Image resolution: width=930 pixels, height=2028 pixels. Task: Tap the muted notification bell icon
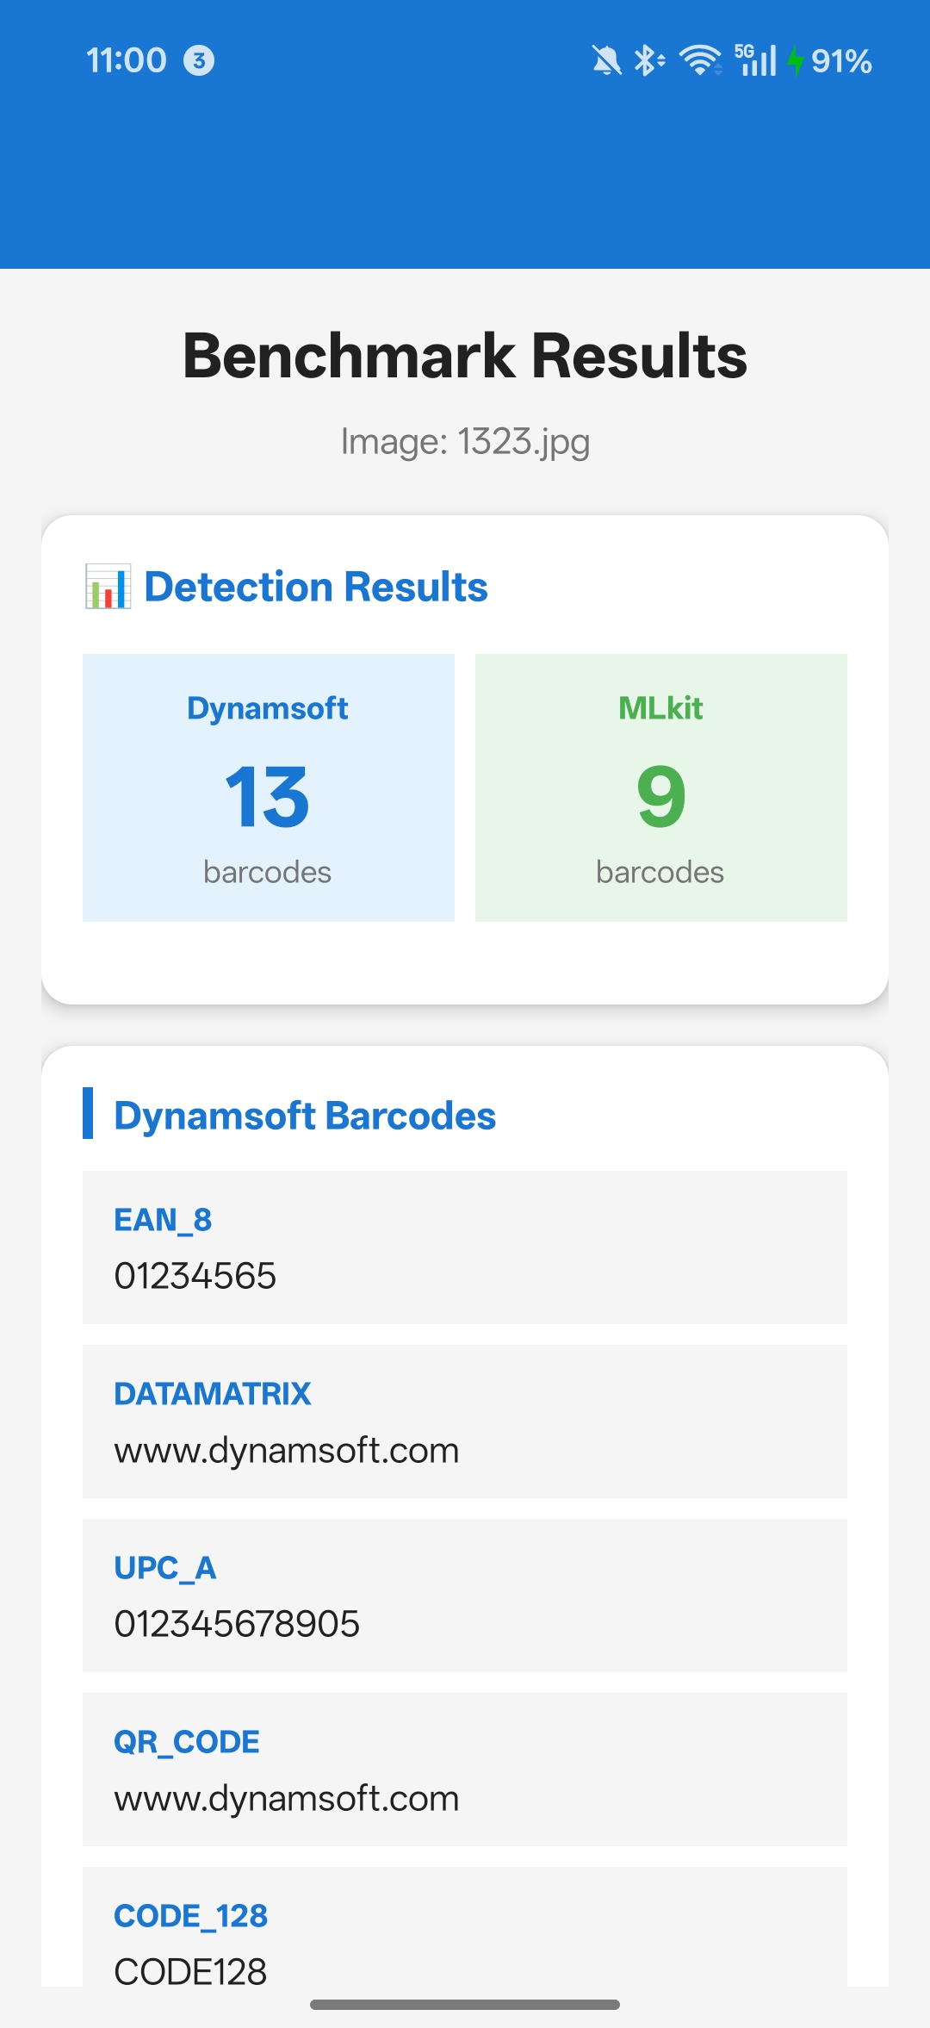pyautogui.click(x=606, y=60)
